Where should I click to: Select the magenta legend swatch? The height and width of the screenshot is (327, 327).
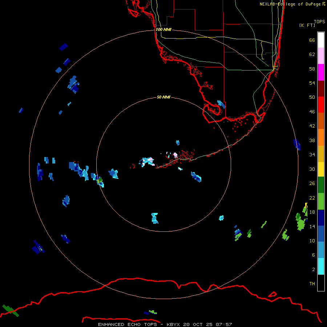click(x=321, y=72)
